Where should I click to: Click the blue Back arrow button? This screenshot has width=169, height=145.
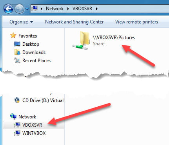coord(8,9)
